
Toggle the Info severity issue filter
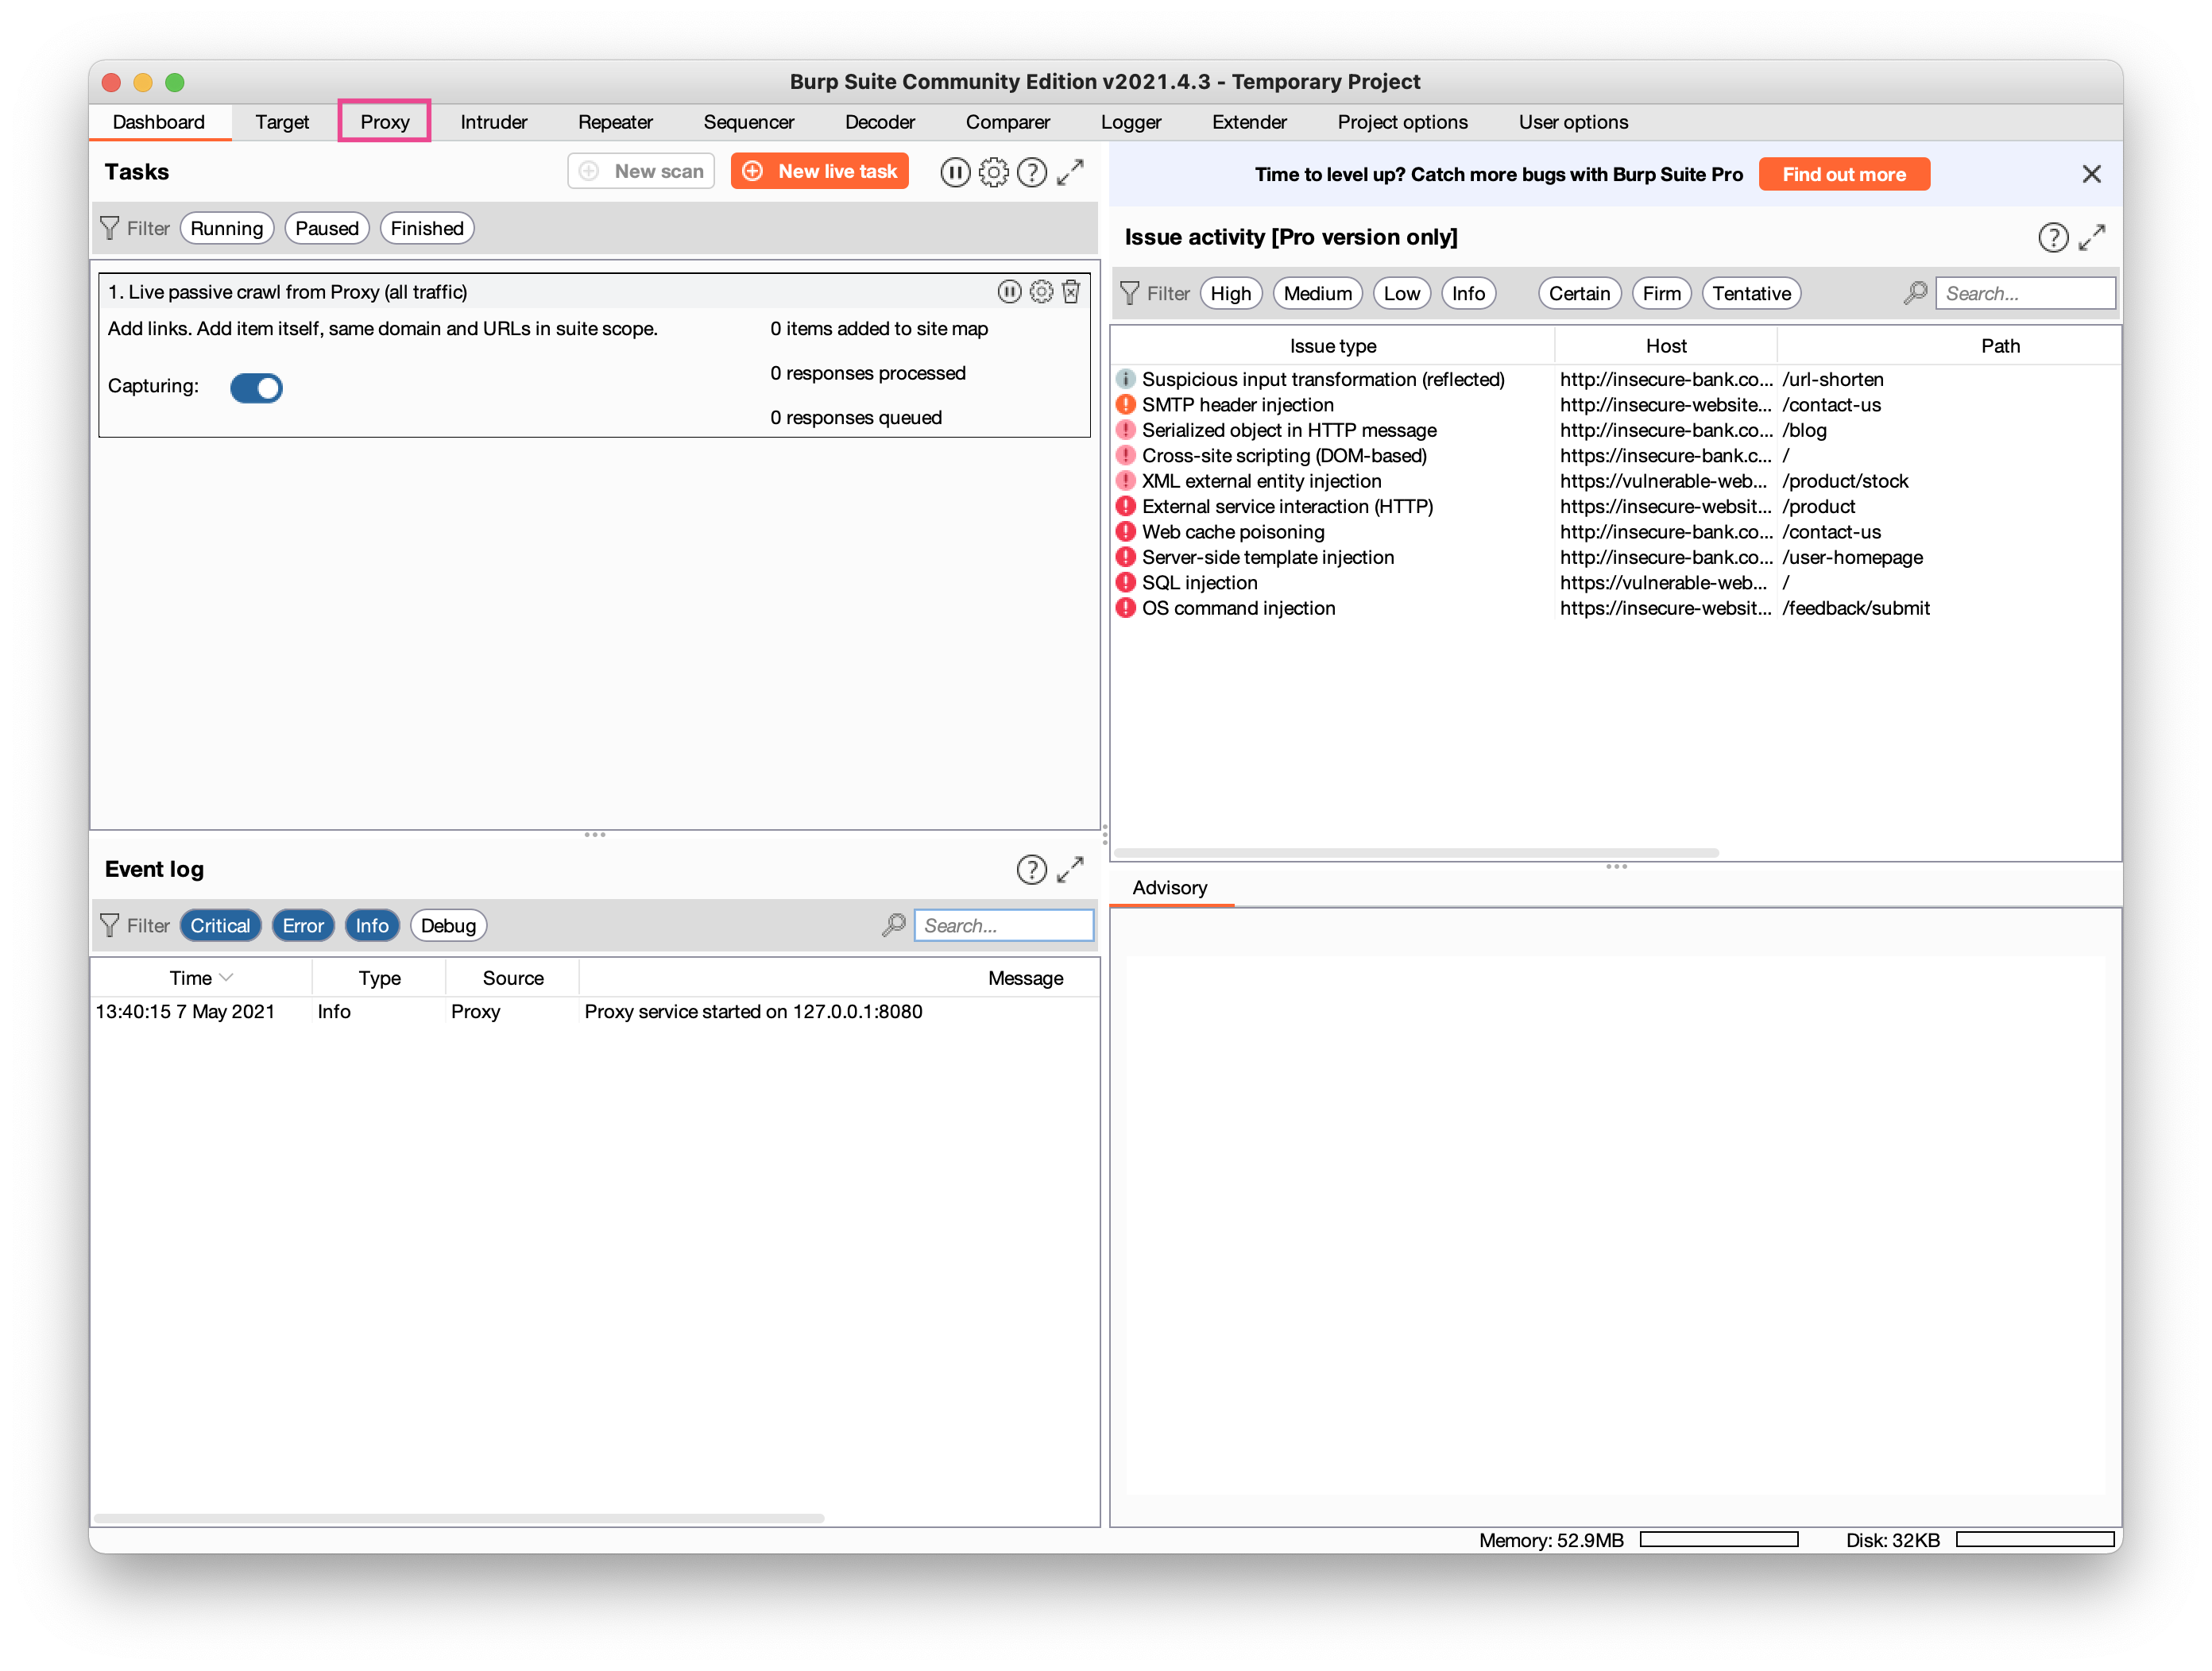1468,294
